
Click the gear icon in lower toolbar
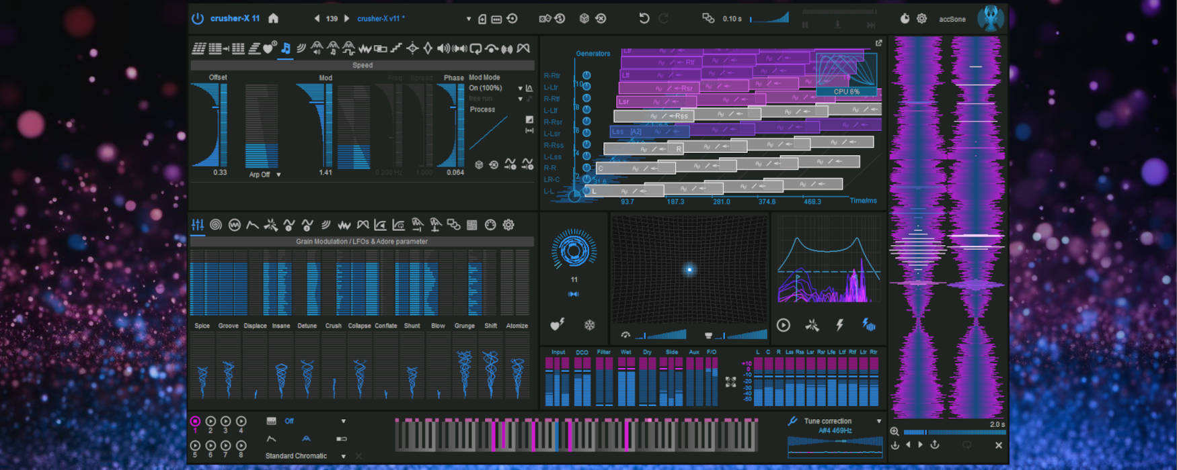coord(508,225)
